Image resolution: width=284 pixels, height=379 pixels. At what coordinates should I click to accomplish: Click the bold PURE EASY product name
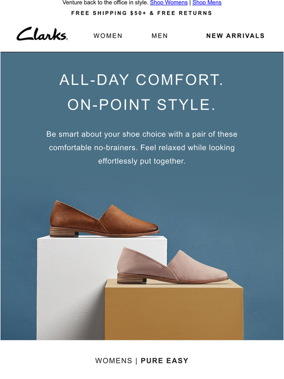[165, 360]
